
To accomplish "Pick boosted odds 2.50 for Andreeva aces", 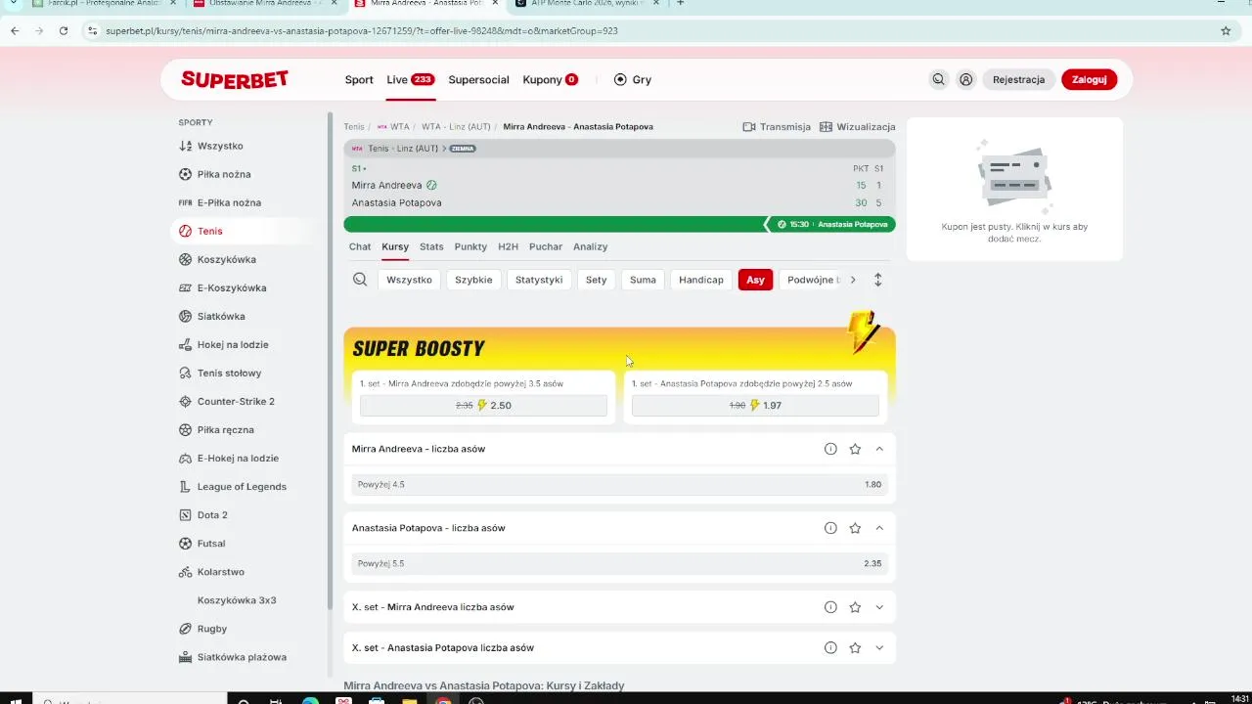I will click(483, 406).
